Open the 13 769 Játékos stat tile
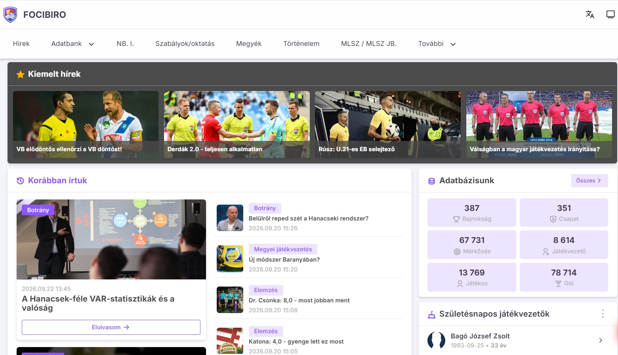 click(x=471, y=277)
